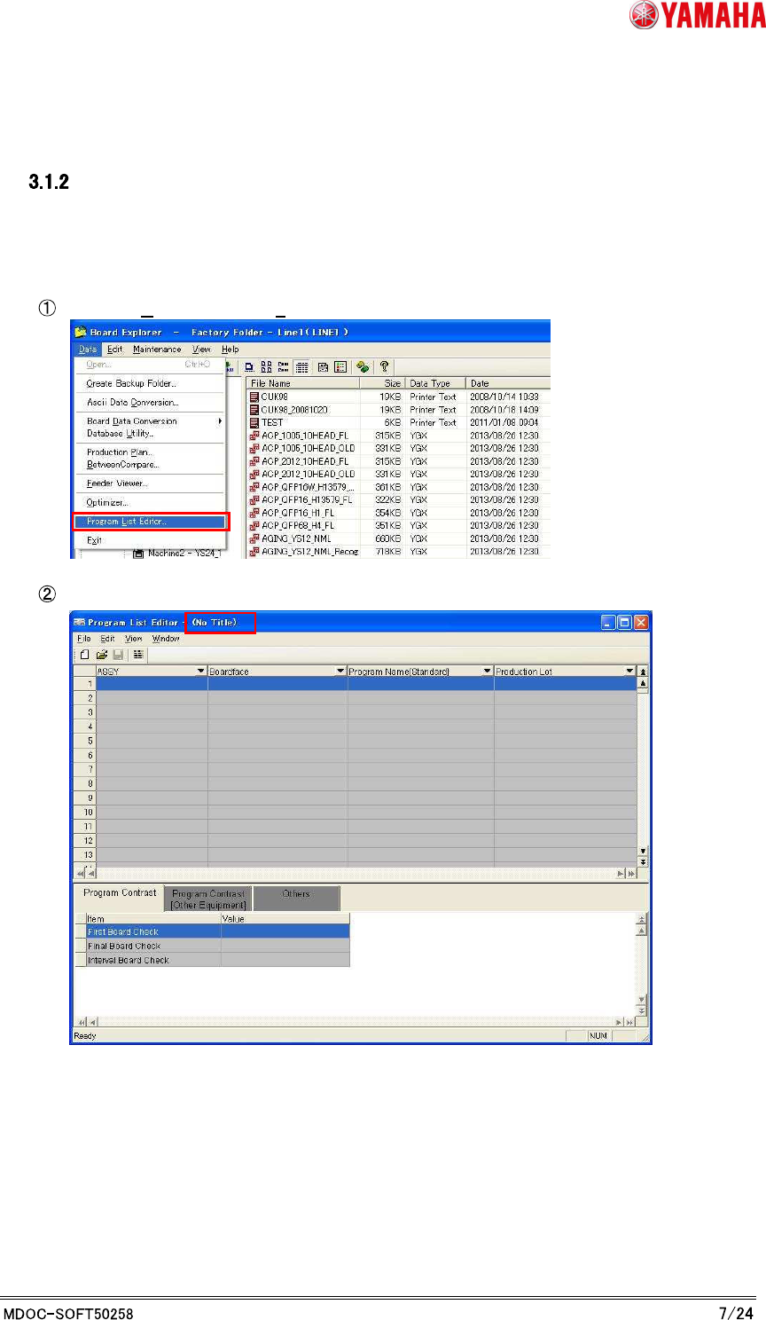The height and width of the screenshot is (1320, 766).
Task: Click program grid scroll-to-top arrow
Action: pyautogui.click(x=643, y=672)
